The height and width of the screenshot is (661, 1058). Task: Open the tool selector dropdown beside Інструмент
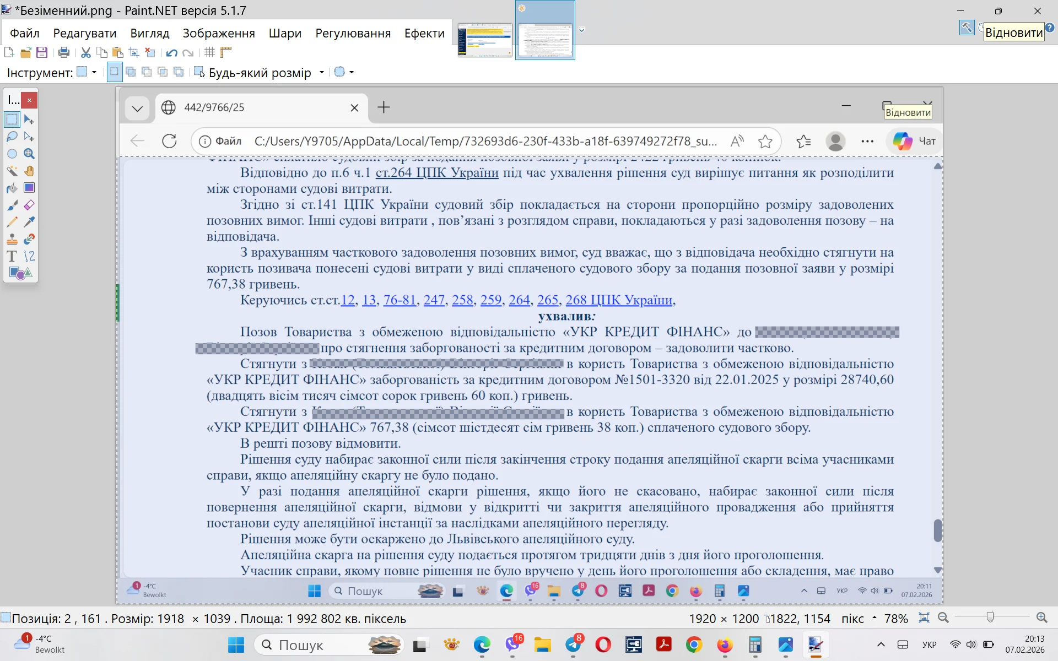point(94,72)
